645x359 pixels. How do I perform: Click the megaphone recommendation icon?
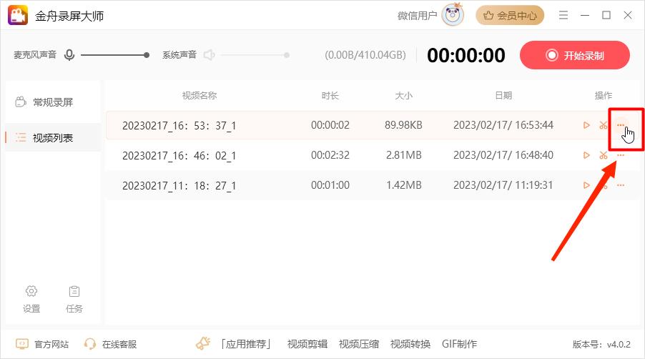(203, 343)
